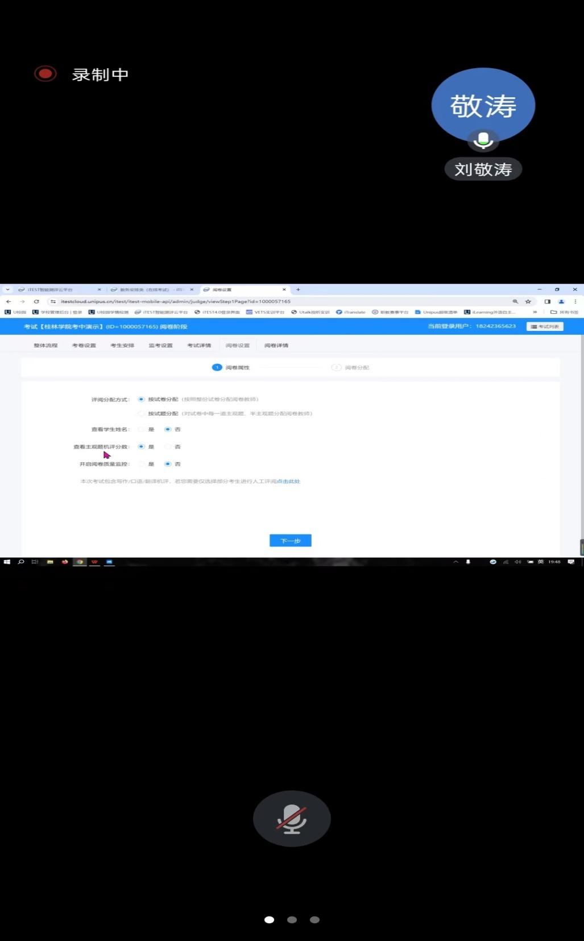Click the 下一步 button
The height and width of the screenshot is (941, 584).
[290, 541]
